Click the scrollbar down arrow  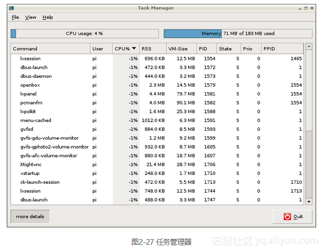pos(309,202)
